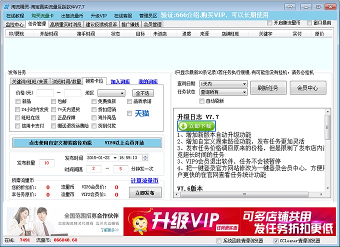Switch to the 建议反馈或投诉 tab
This screenshot has height=247, width=340.
coord(101,24)
